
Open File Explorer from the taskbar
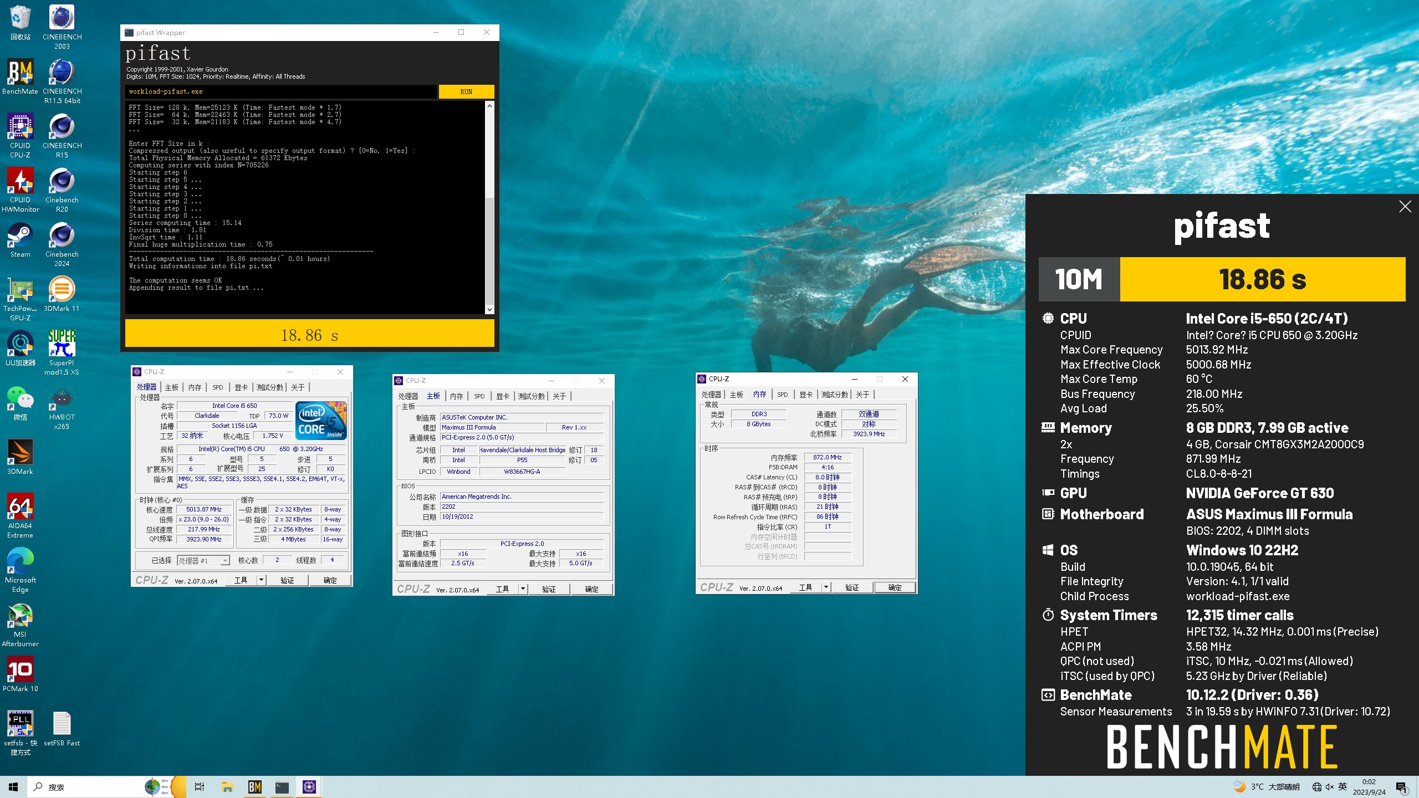[x=227, y=787]
